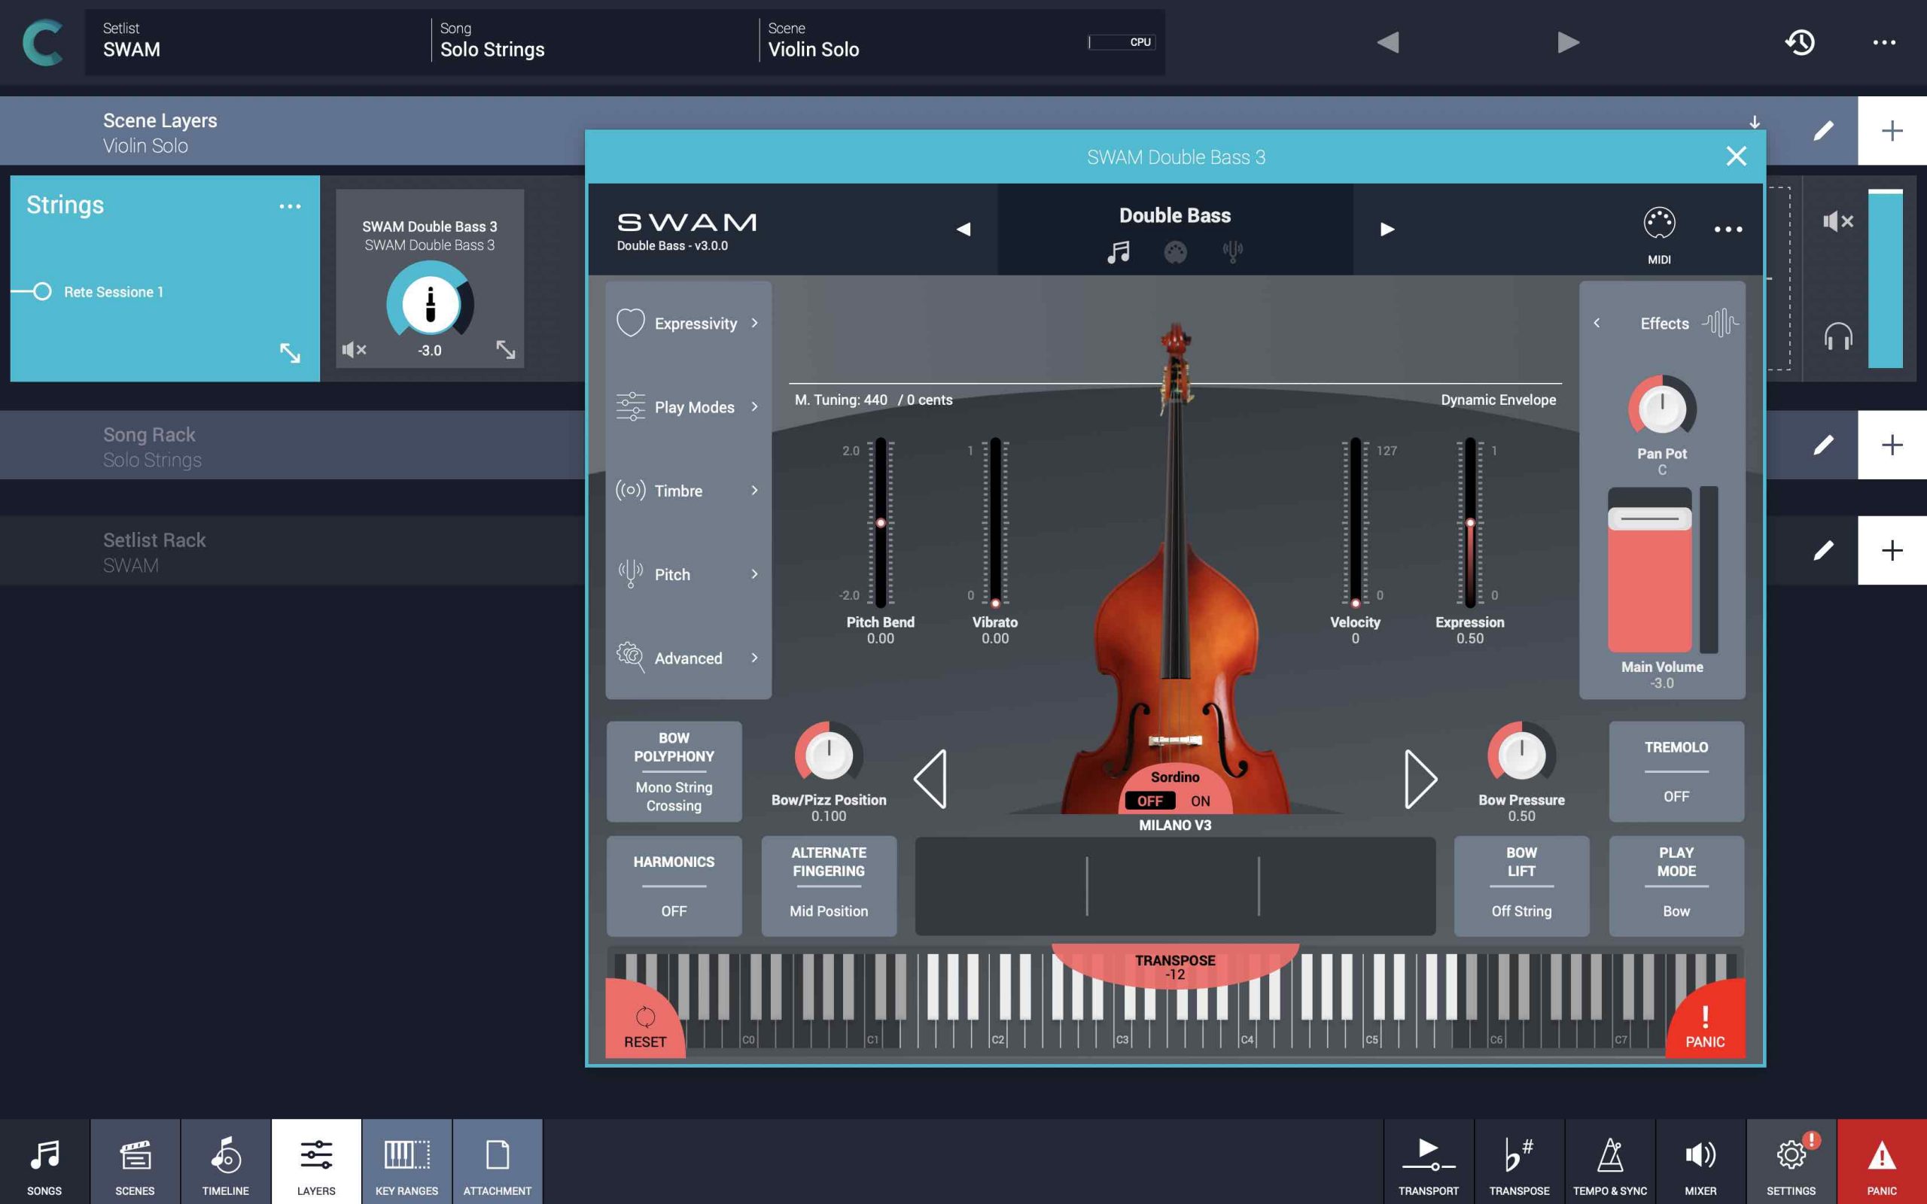Expand the Advanced section
Image resolution: width=1927 pixels, height=1204 pixels.
(x=688, y=658)
